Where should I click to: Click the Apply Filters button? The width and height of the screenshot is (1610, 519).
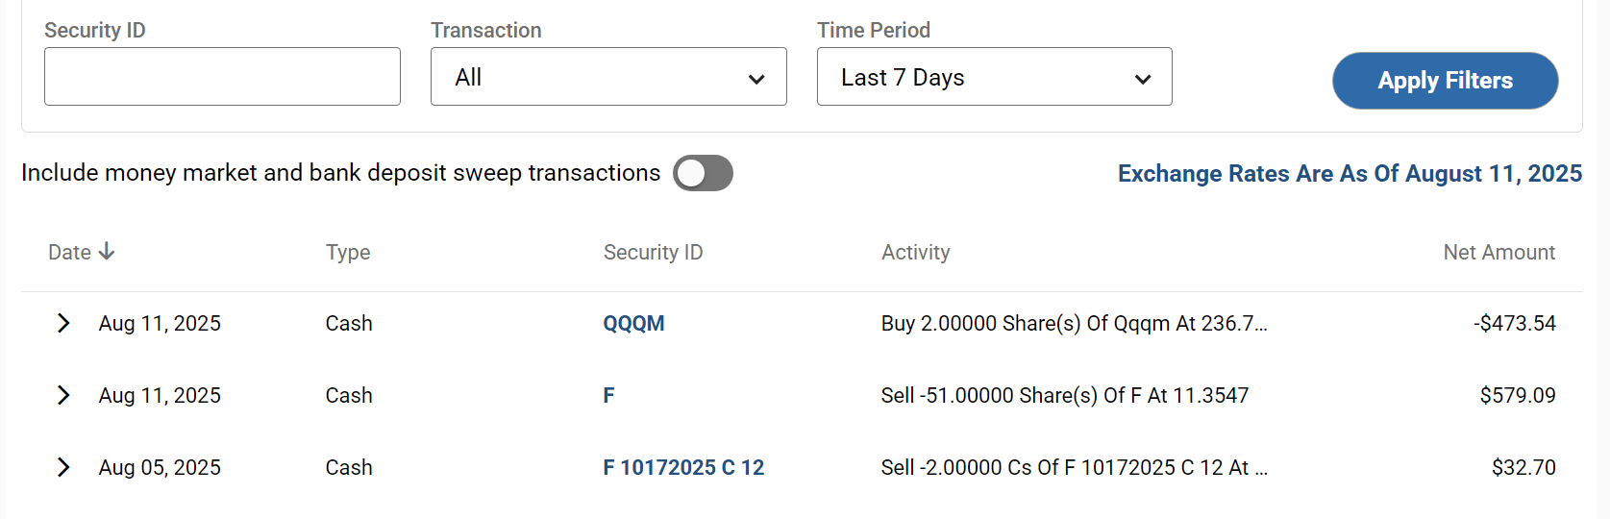(1445, 81)
